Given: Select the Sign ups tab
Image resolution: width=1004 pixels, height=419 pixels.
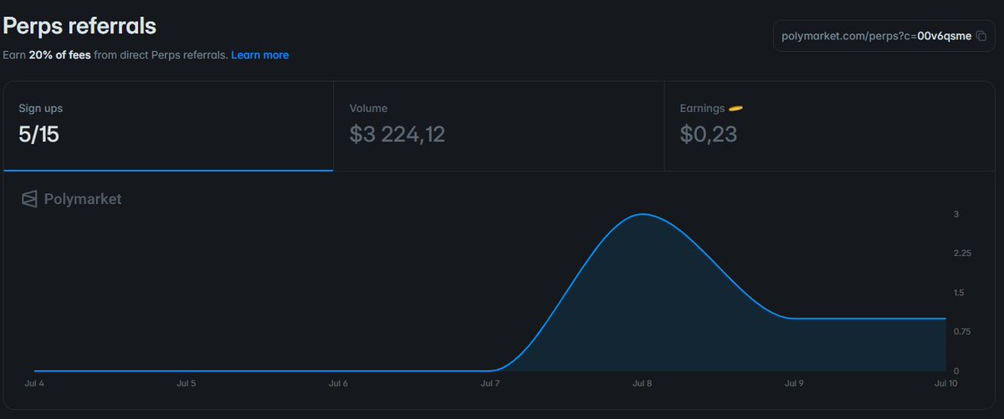Looking at the screenshot, I should [x=168, y=126].
